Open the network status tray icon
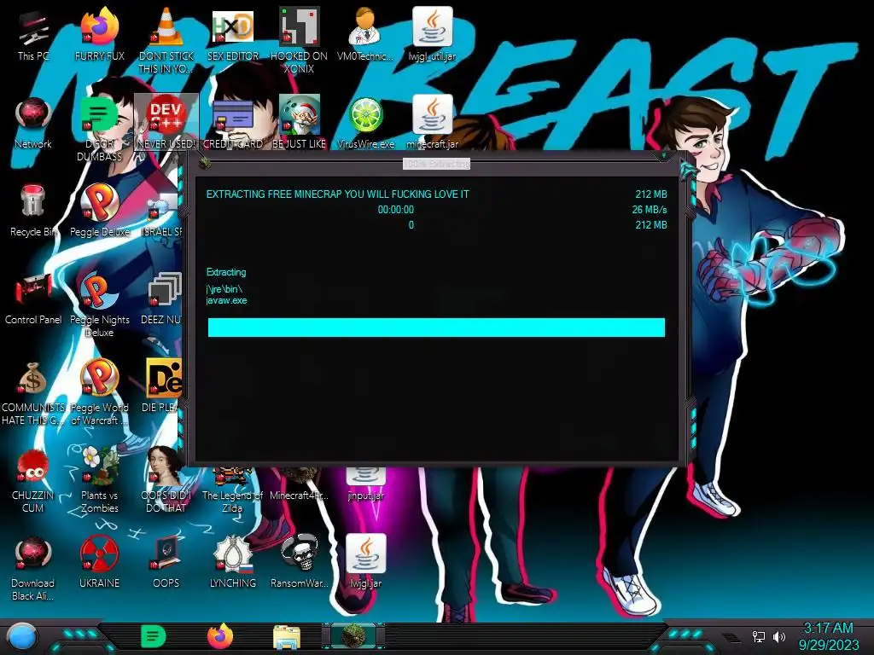874x655 pixels. point(759,636)
